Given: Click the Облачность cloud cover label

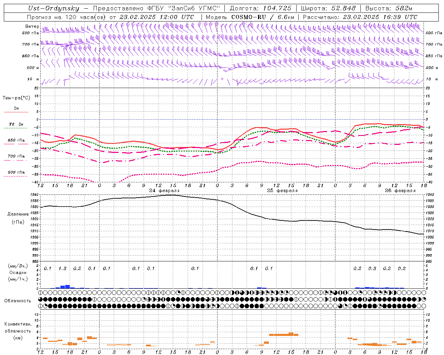Looking at the screenshot, I should 18,301.
